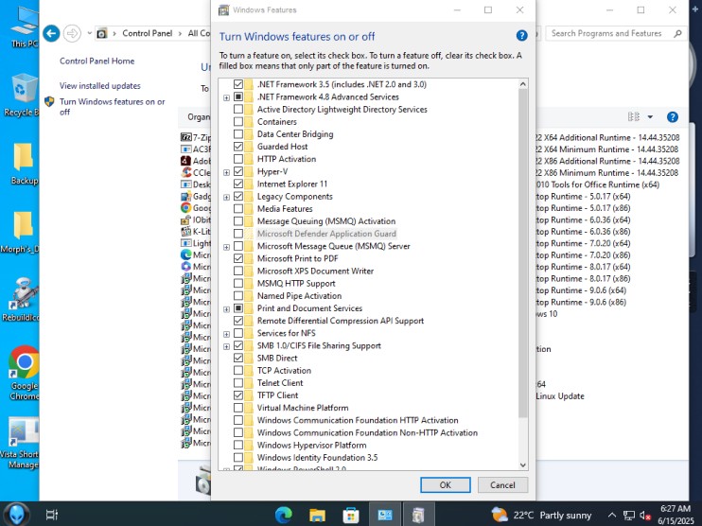Screen dimensions: 702x526
Task: Click the Control Panel back arrow
Action: 51,33
